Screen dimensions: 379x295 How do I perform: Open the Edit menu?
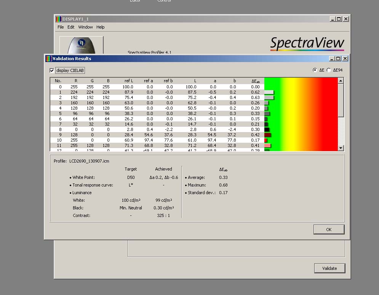coord(71,27)
